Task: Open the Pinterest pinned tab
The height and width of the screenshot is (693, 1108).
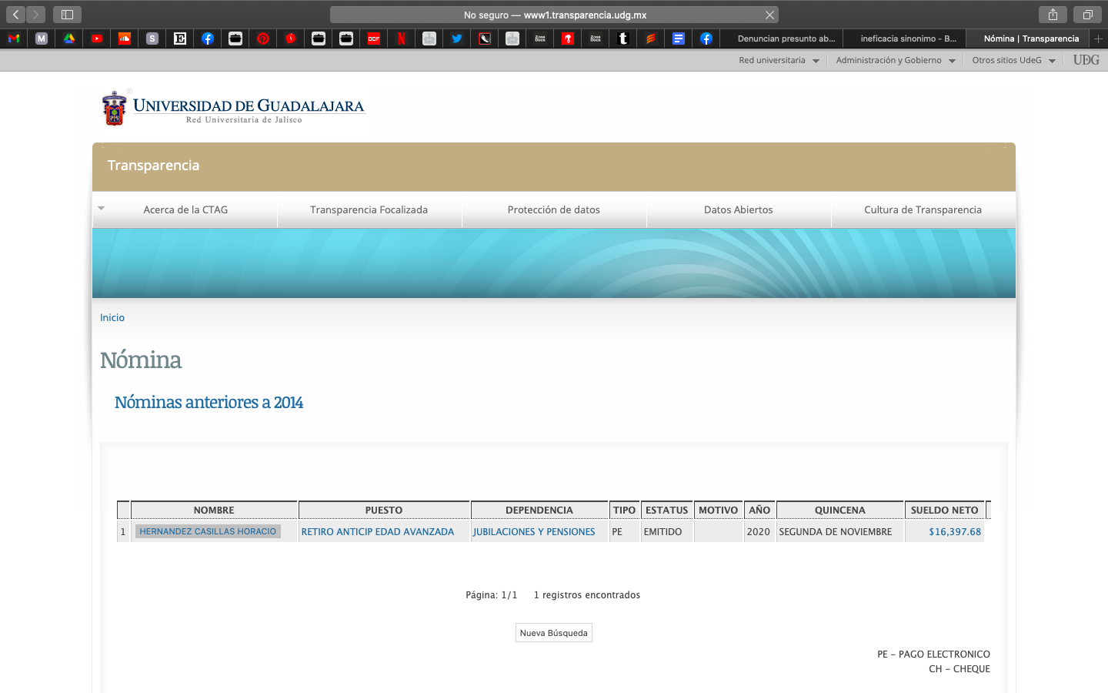Action: click(x=263, y=38)
